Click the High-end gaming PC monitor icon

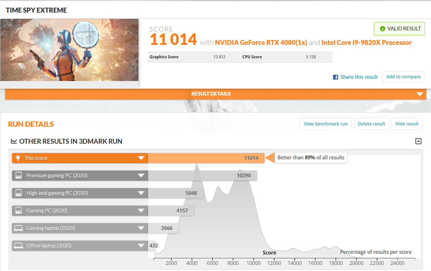19,193
